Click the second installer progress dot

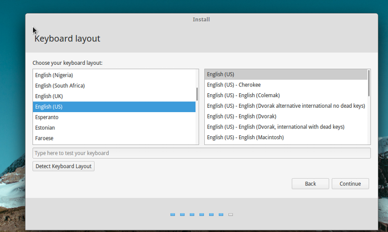[182, 215]
